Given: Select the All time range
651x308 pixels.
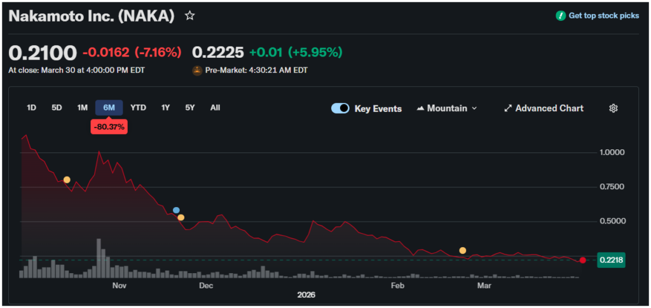Looking at the screenshot, I should coord(215,108).
